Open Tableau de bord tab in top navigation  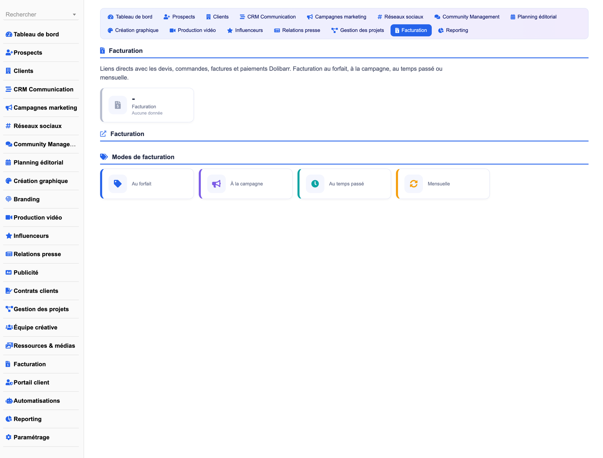(x=130, y=17)
